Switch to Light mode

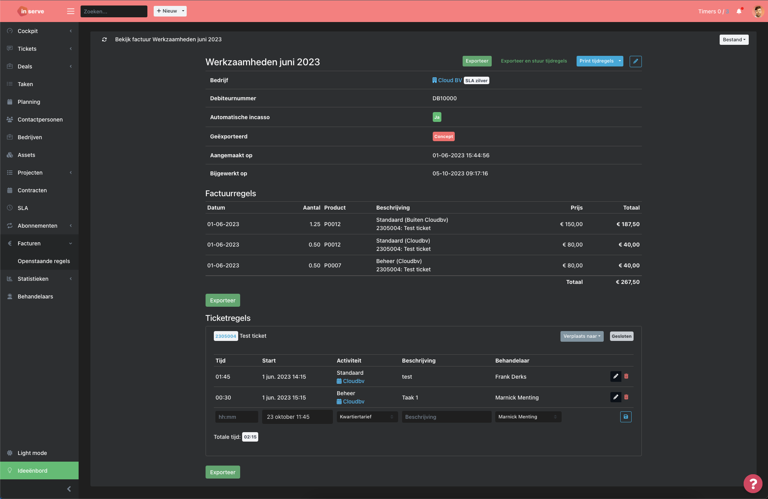point(32,453)
